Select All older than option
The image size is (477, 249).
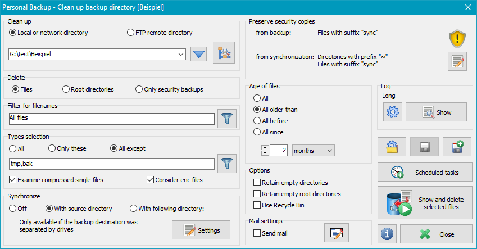coord(276,109)
